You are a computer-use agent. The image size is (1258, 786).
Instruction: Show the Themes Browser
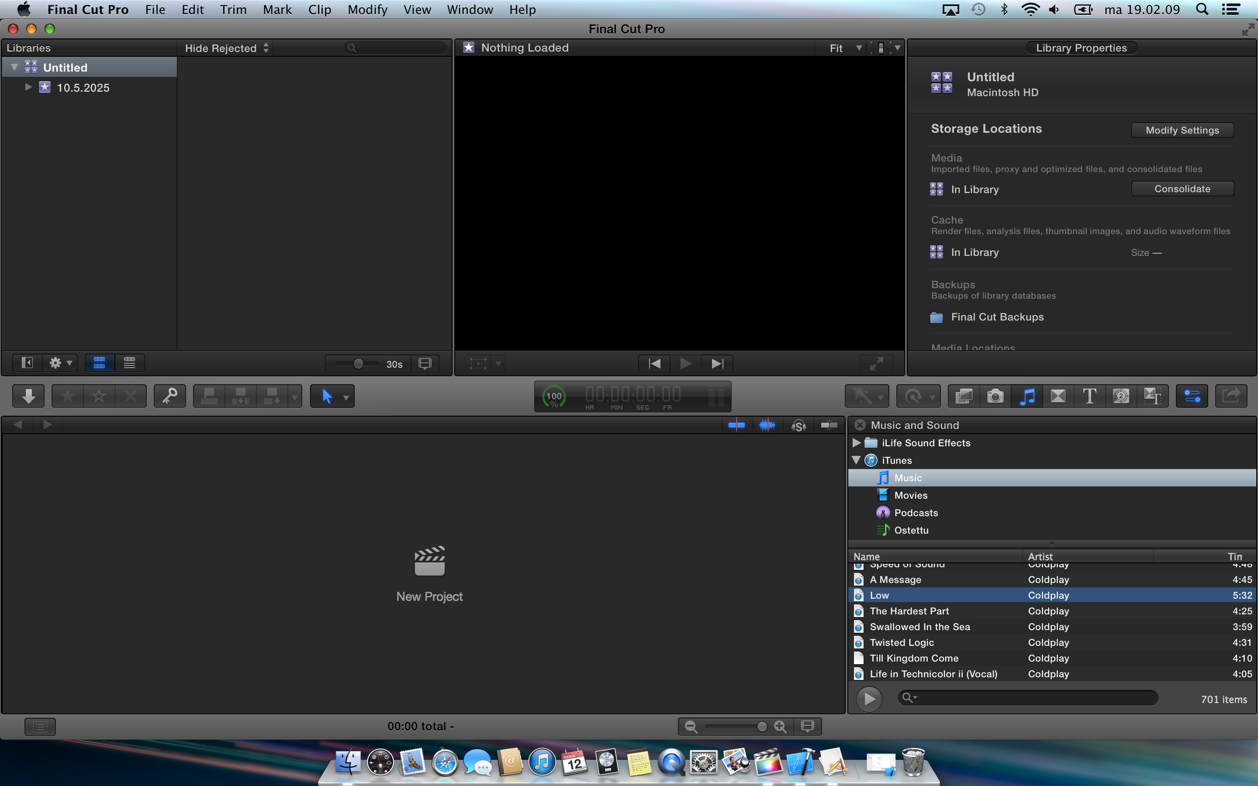pyautogui.click(x=1152, y=396)
